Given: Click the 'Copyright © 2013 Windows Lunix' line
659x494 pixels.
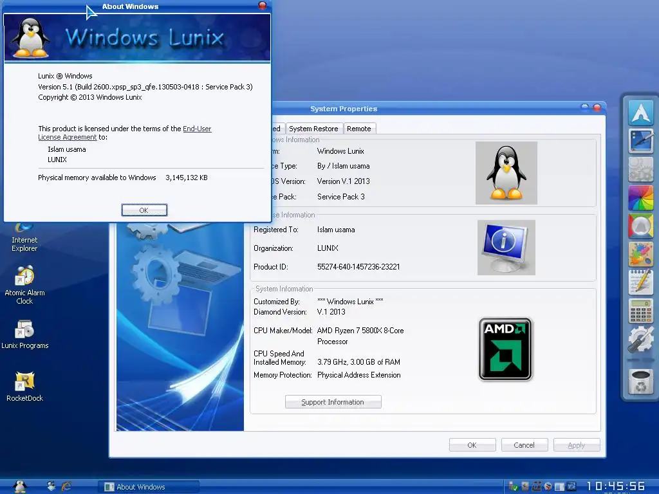Looking at the screenshot, I should (x=90, y=98).
